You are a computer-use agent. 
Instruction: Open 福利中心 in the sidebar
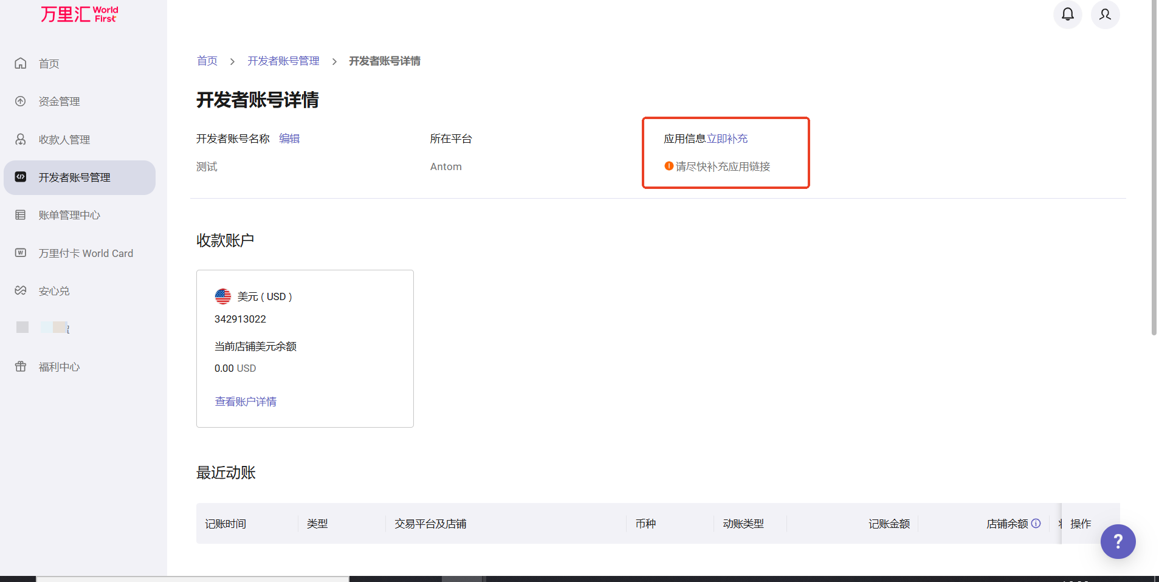coord(59,367)
